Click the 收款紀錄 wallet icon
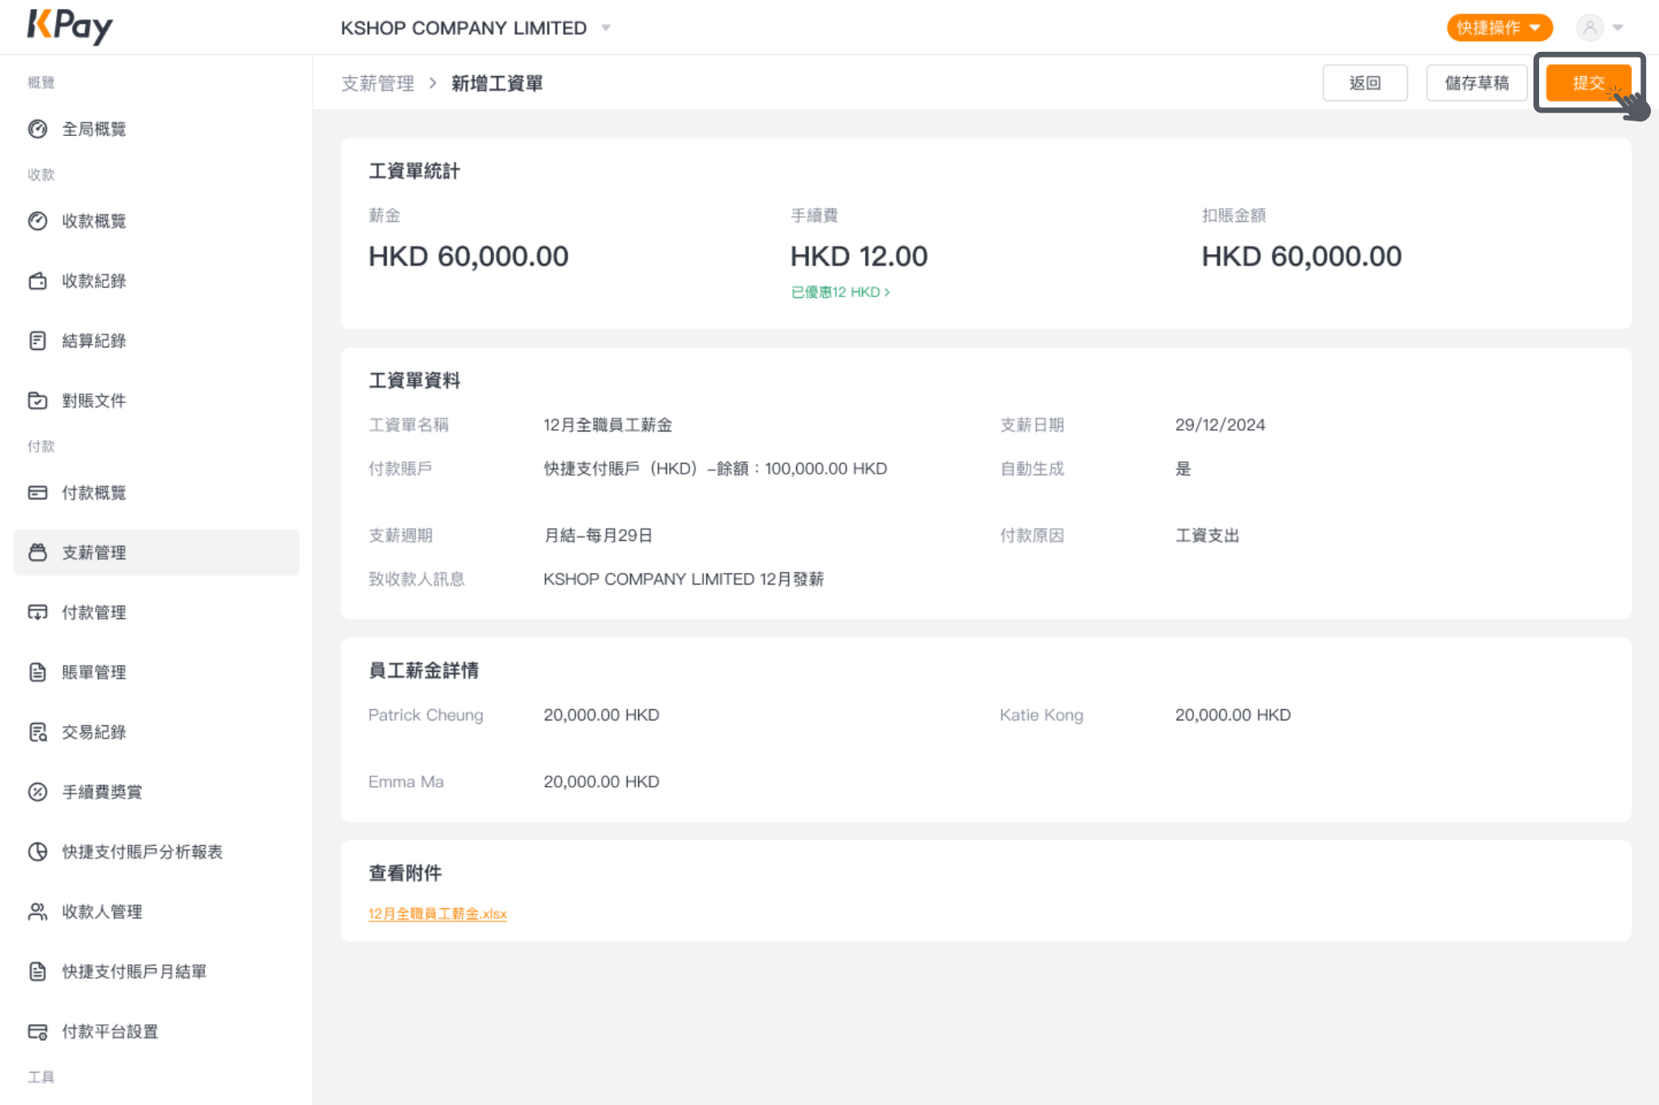This screenshot has width=1659, height=1105. tap(37, 281)
